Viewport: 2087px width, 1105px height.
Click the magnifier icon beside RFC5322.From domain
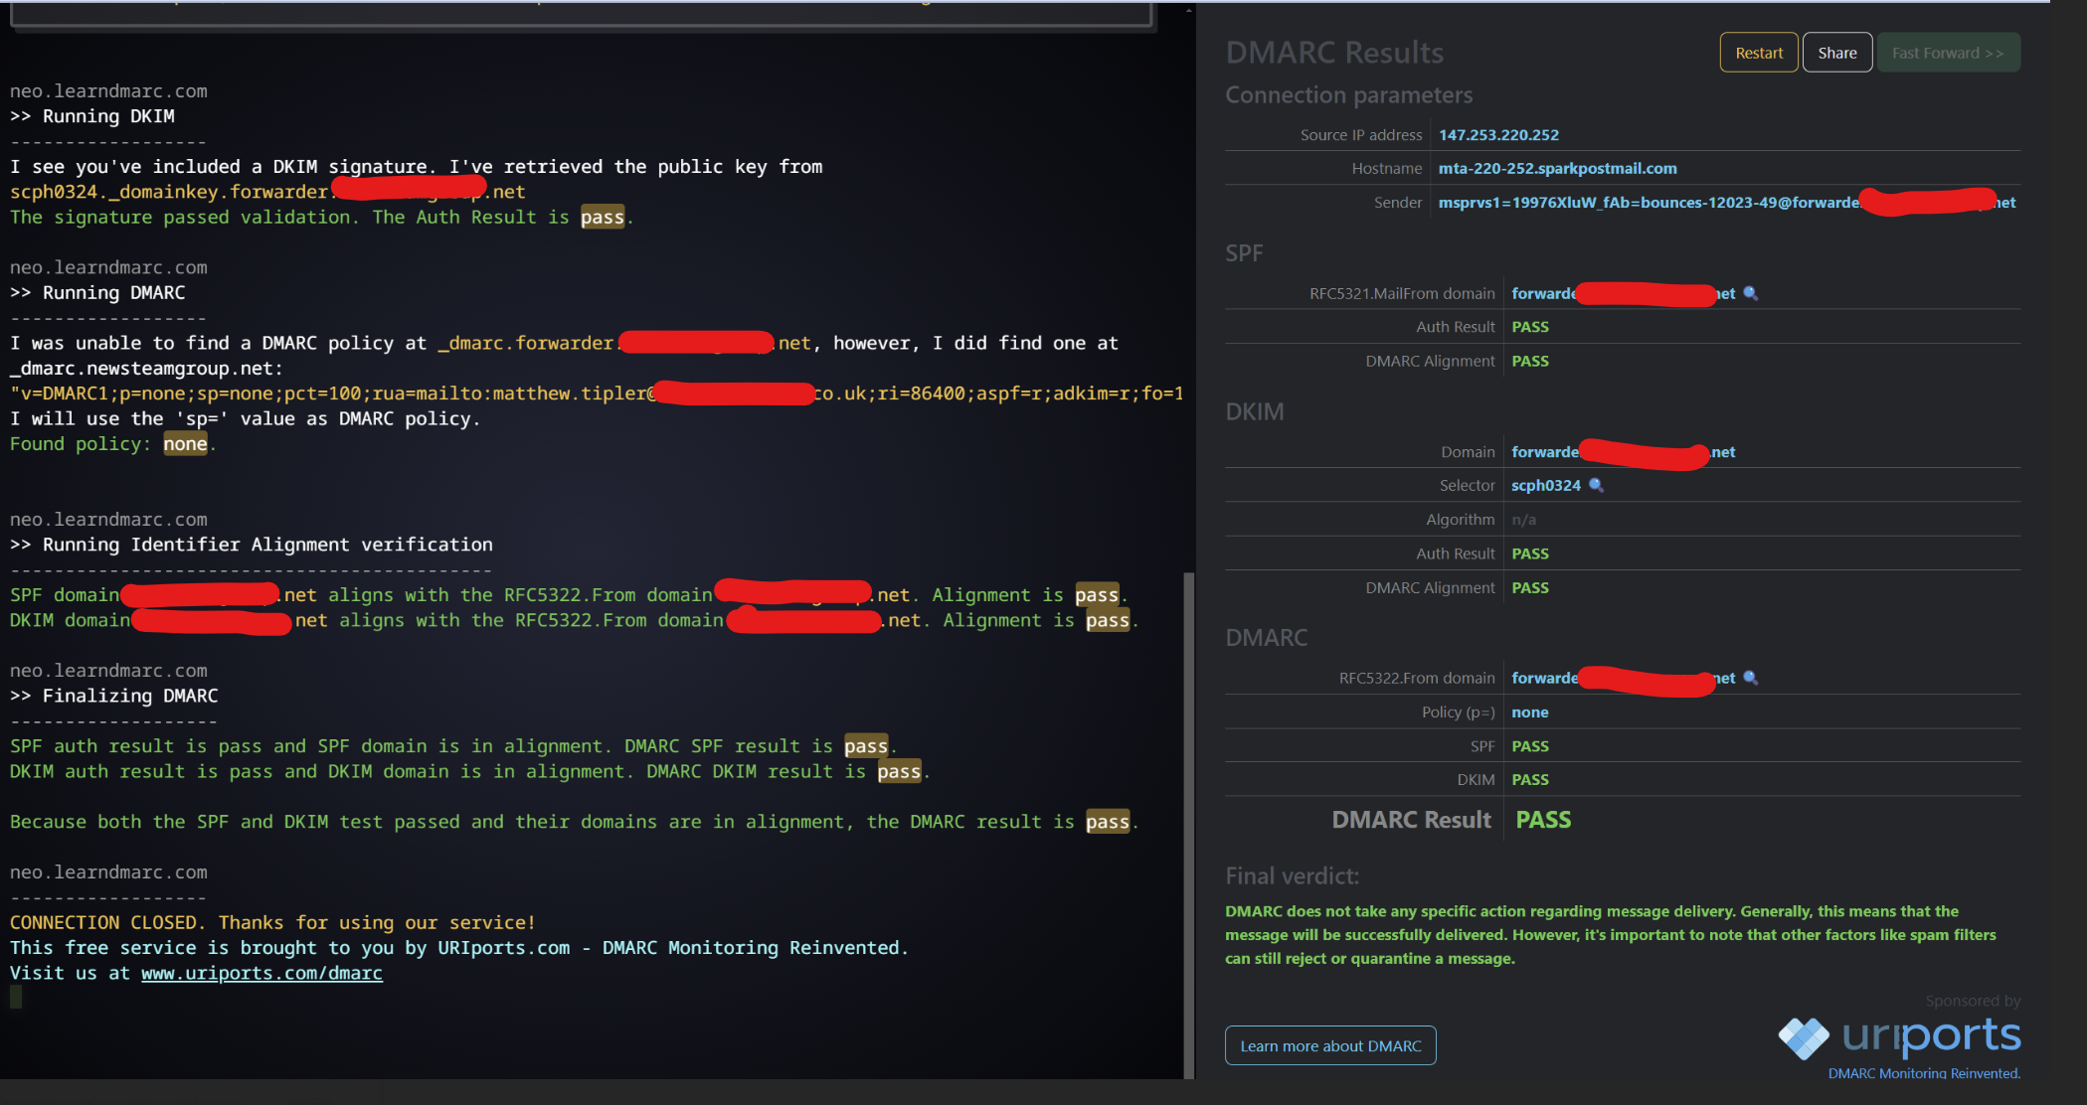pos(1751,678)
